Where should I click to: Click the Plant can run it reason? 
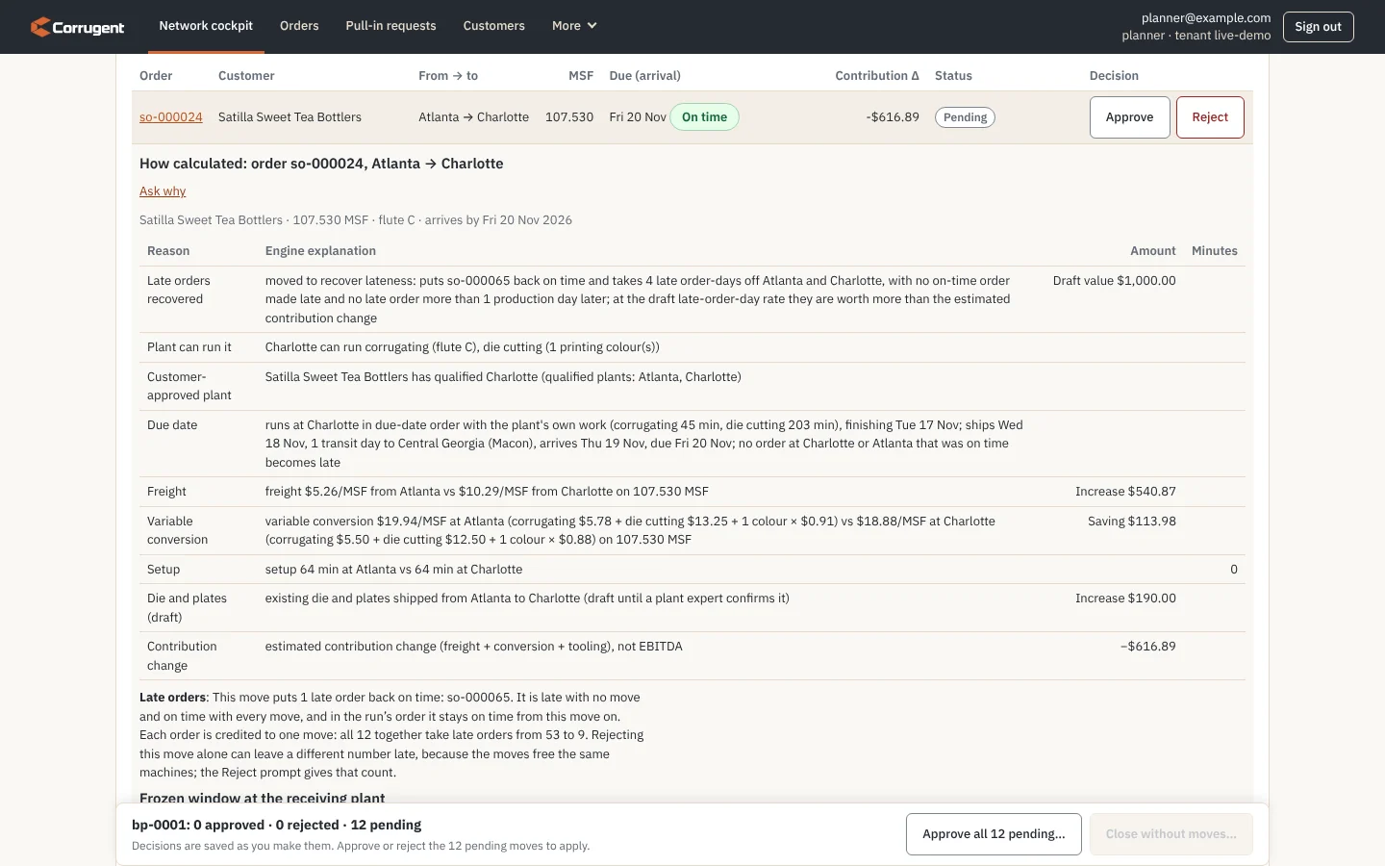pyautogui.click(x=189, y=347)
